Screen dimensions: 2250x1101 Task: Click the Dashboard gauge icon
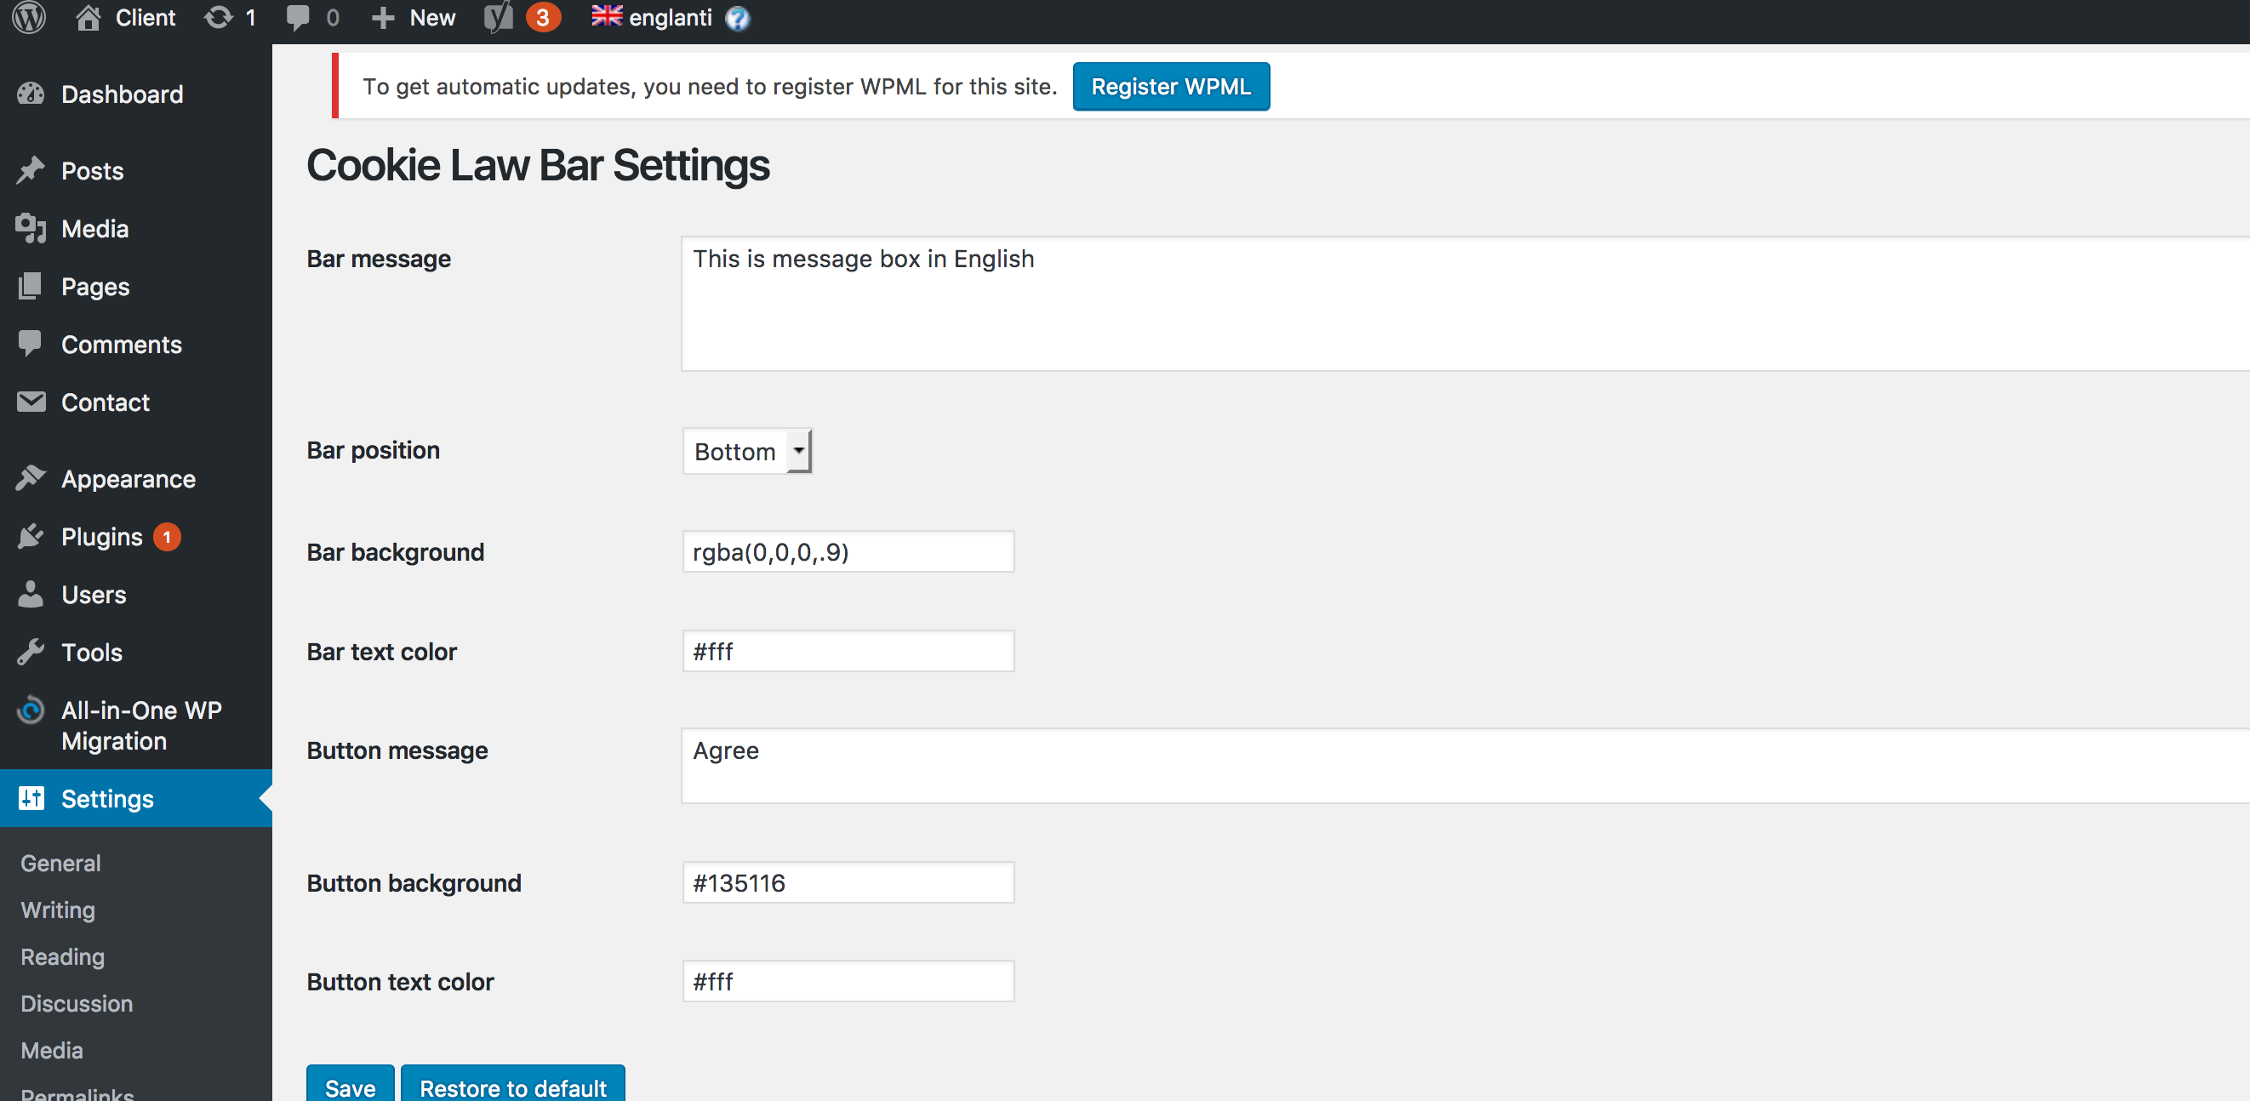pos(31,94)
